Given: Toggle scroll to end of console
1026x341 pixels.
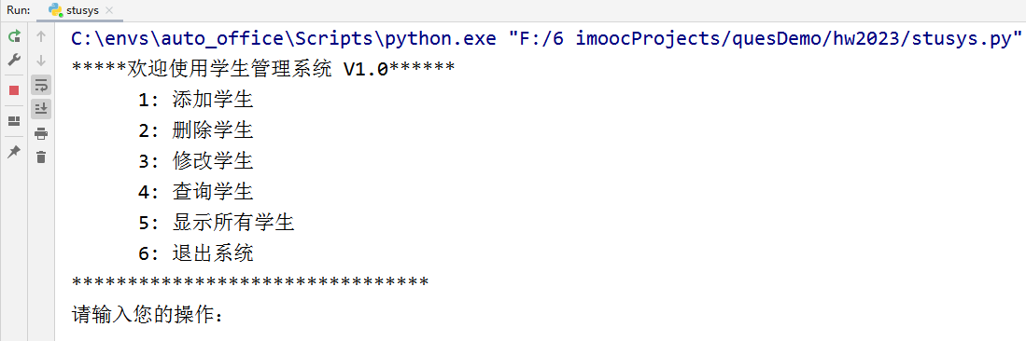Looking at the screenshot, I should point(41,108).
